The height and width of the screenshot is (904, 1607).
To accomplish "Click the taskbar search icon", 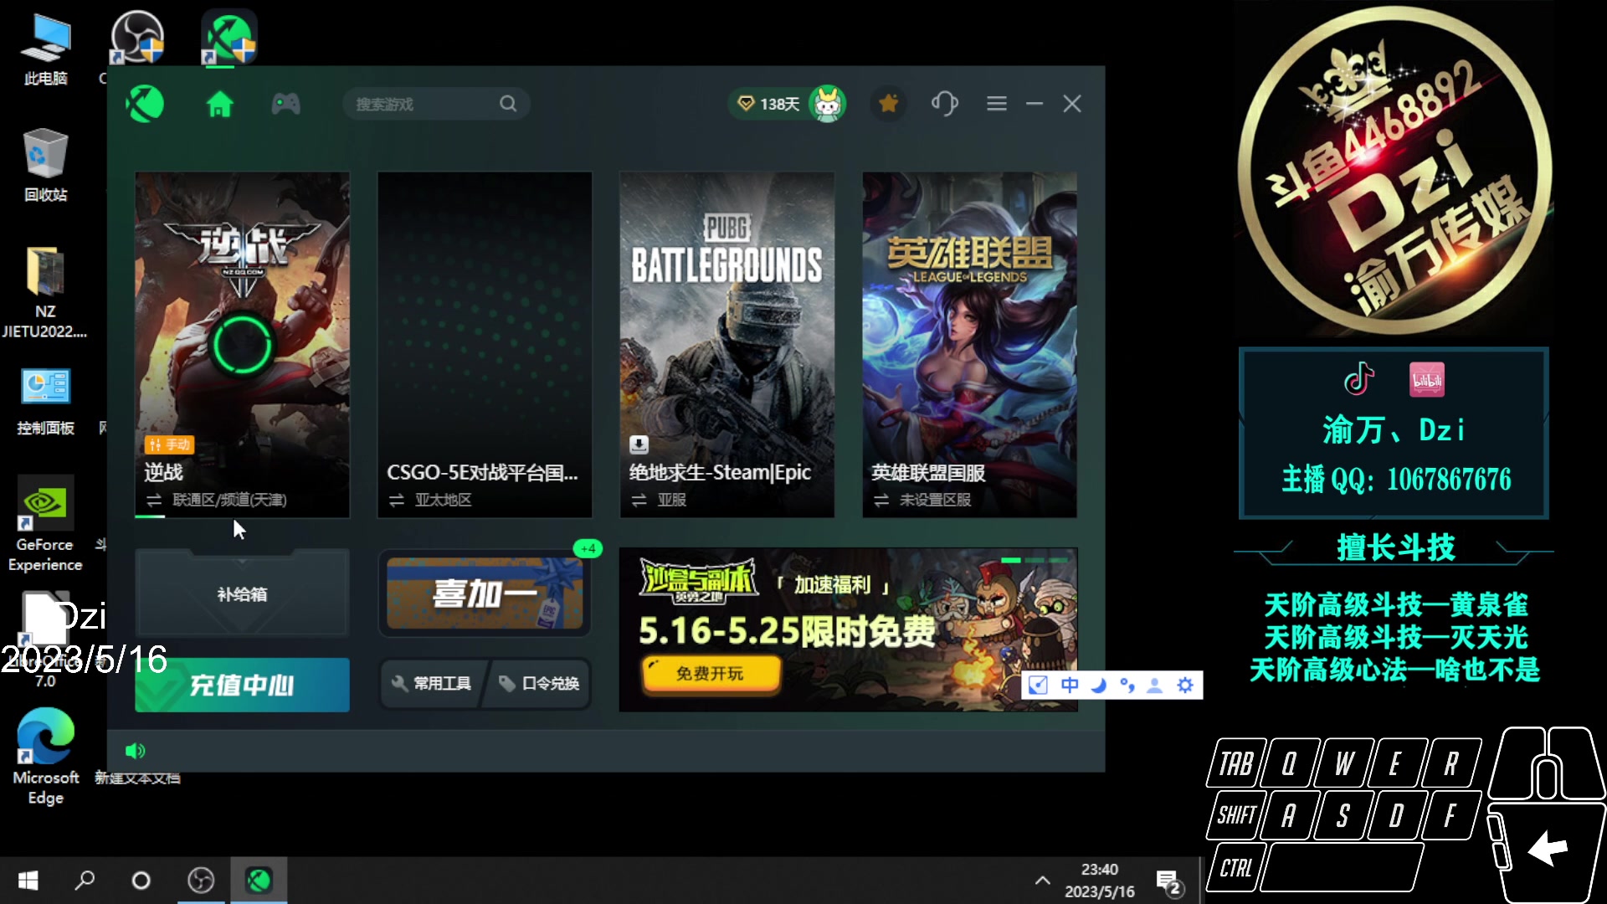I will (85, 881).
